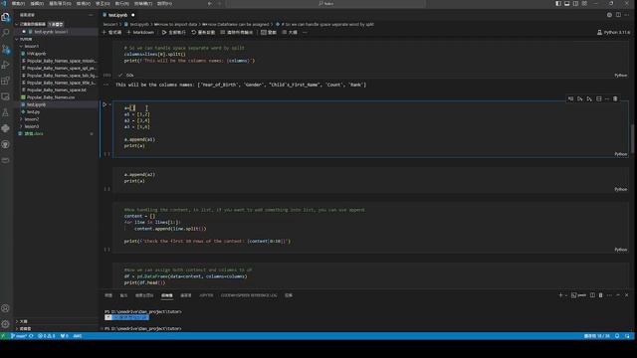This screenshot has height=358, width=637.
Task: Run the selected cell with play icon
Action: tap(105, 104)
